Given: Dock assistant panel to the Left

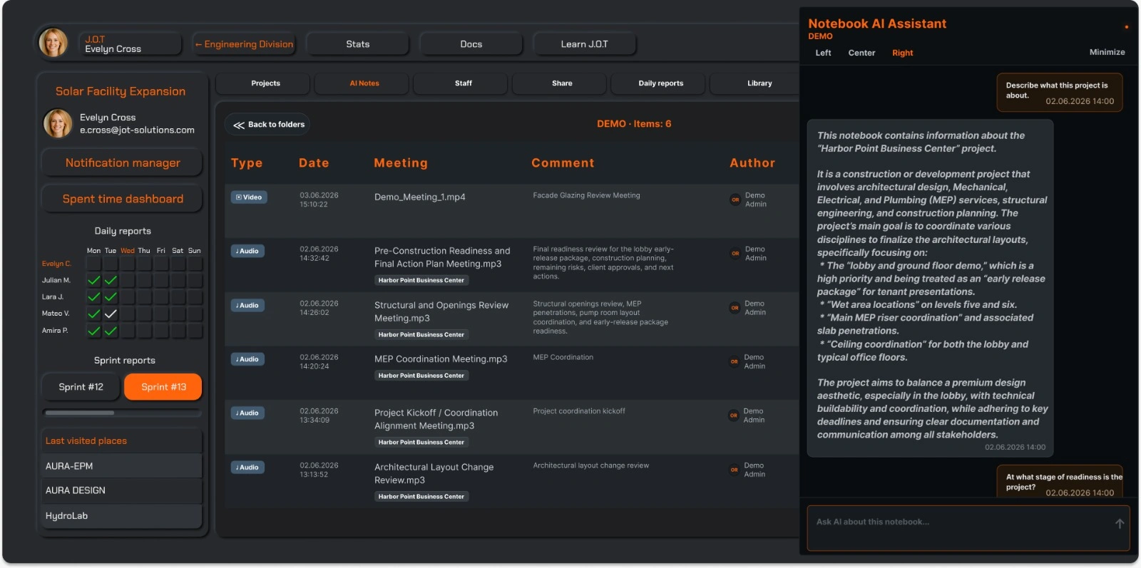Looking at the screenshot, I should pyautogui.click(x=823, y=53).
